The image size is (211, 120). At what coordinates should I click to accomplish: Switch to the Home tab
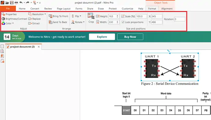click(22, 9)
